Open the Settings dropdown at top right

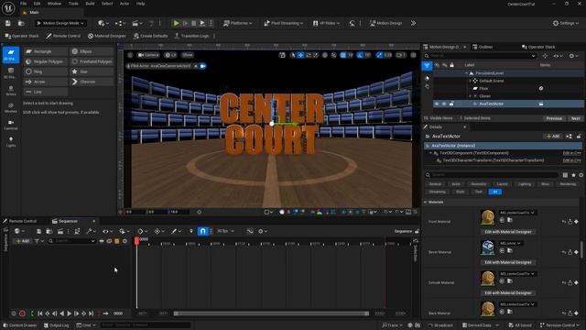566,23
